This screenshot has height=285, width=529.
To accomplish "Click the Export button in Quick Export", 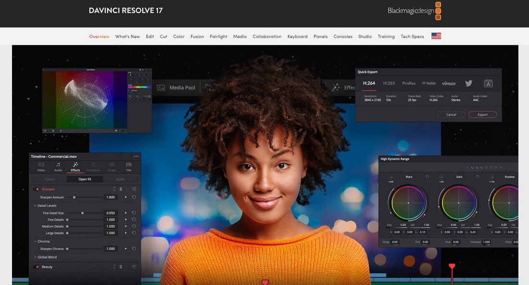I will pos(482,115).
